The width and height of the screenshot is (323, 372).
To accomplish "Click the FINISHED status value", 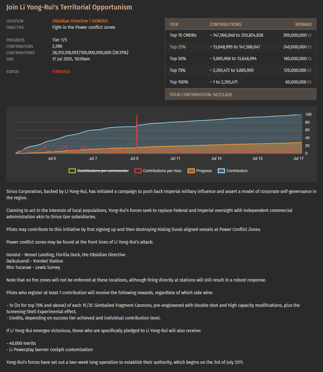I will click(61, 71).
